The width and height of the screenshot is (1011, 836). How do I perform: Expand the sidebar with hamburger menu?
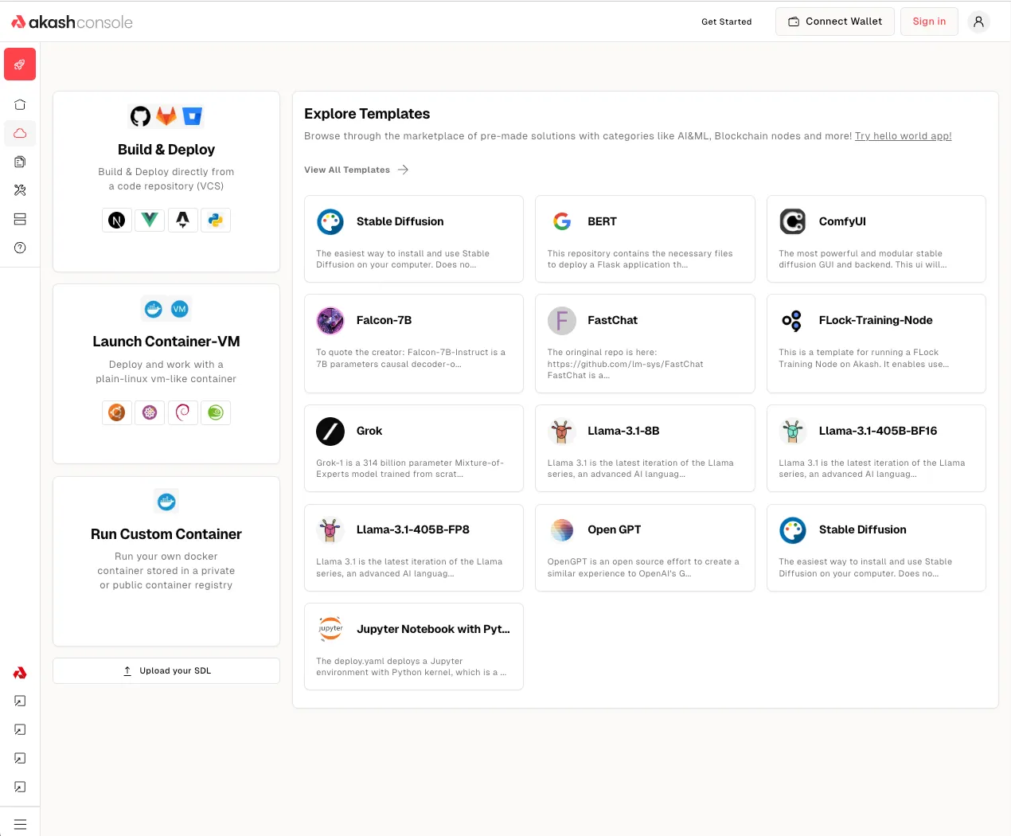pos(20,824)
